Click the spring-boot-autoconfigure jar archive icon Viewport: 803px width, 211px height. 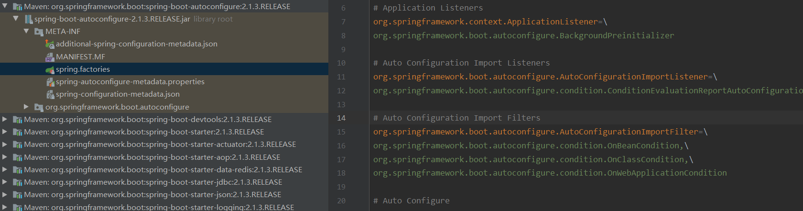(29, 19)
